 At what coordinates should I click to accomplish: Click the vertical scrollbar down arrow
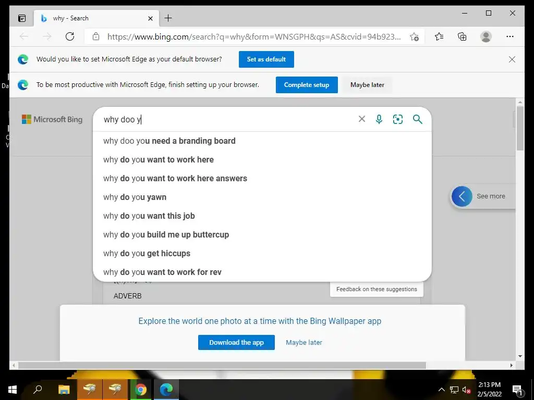pyautogui.click(x=520, y=356)
